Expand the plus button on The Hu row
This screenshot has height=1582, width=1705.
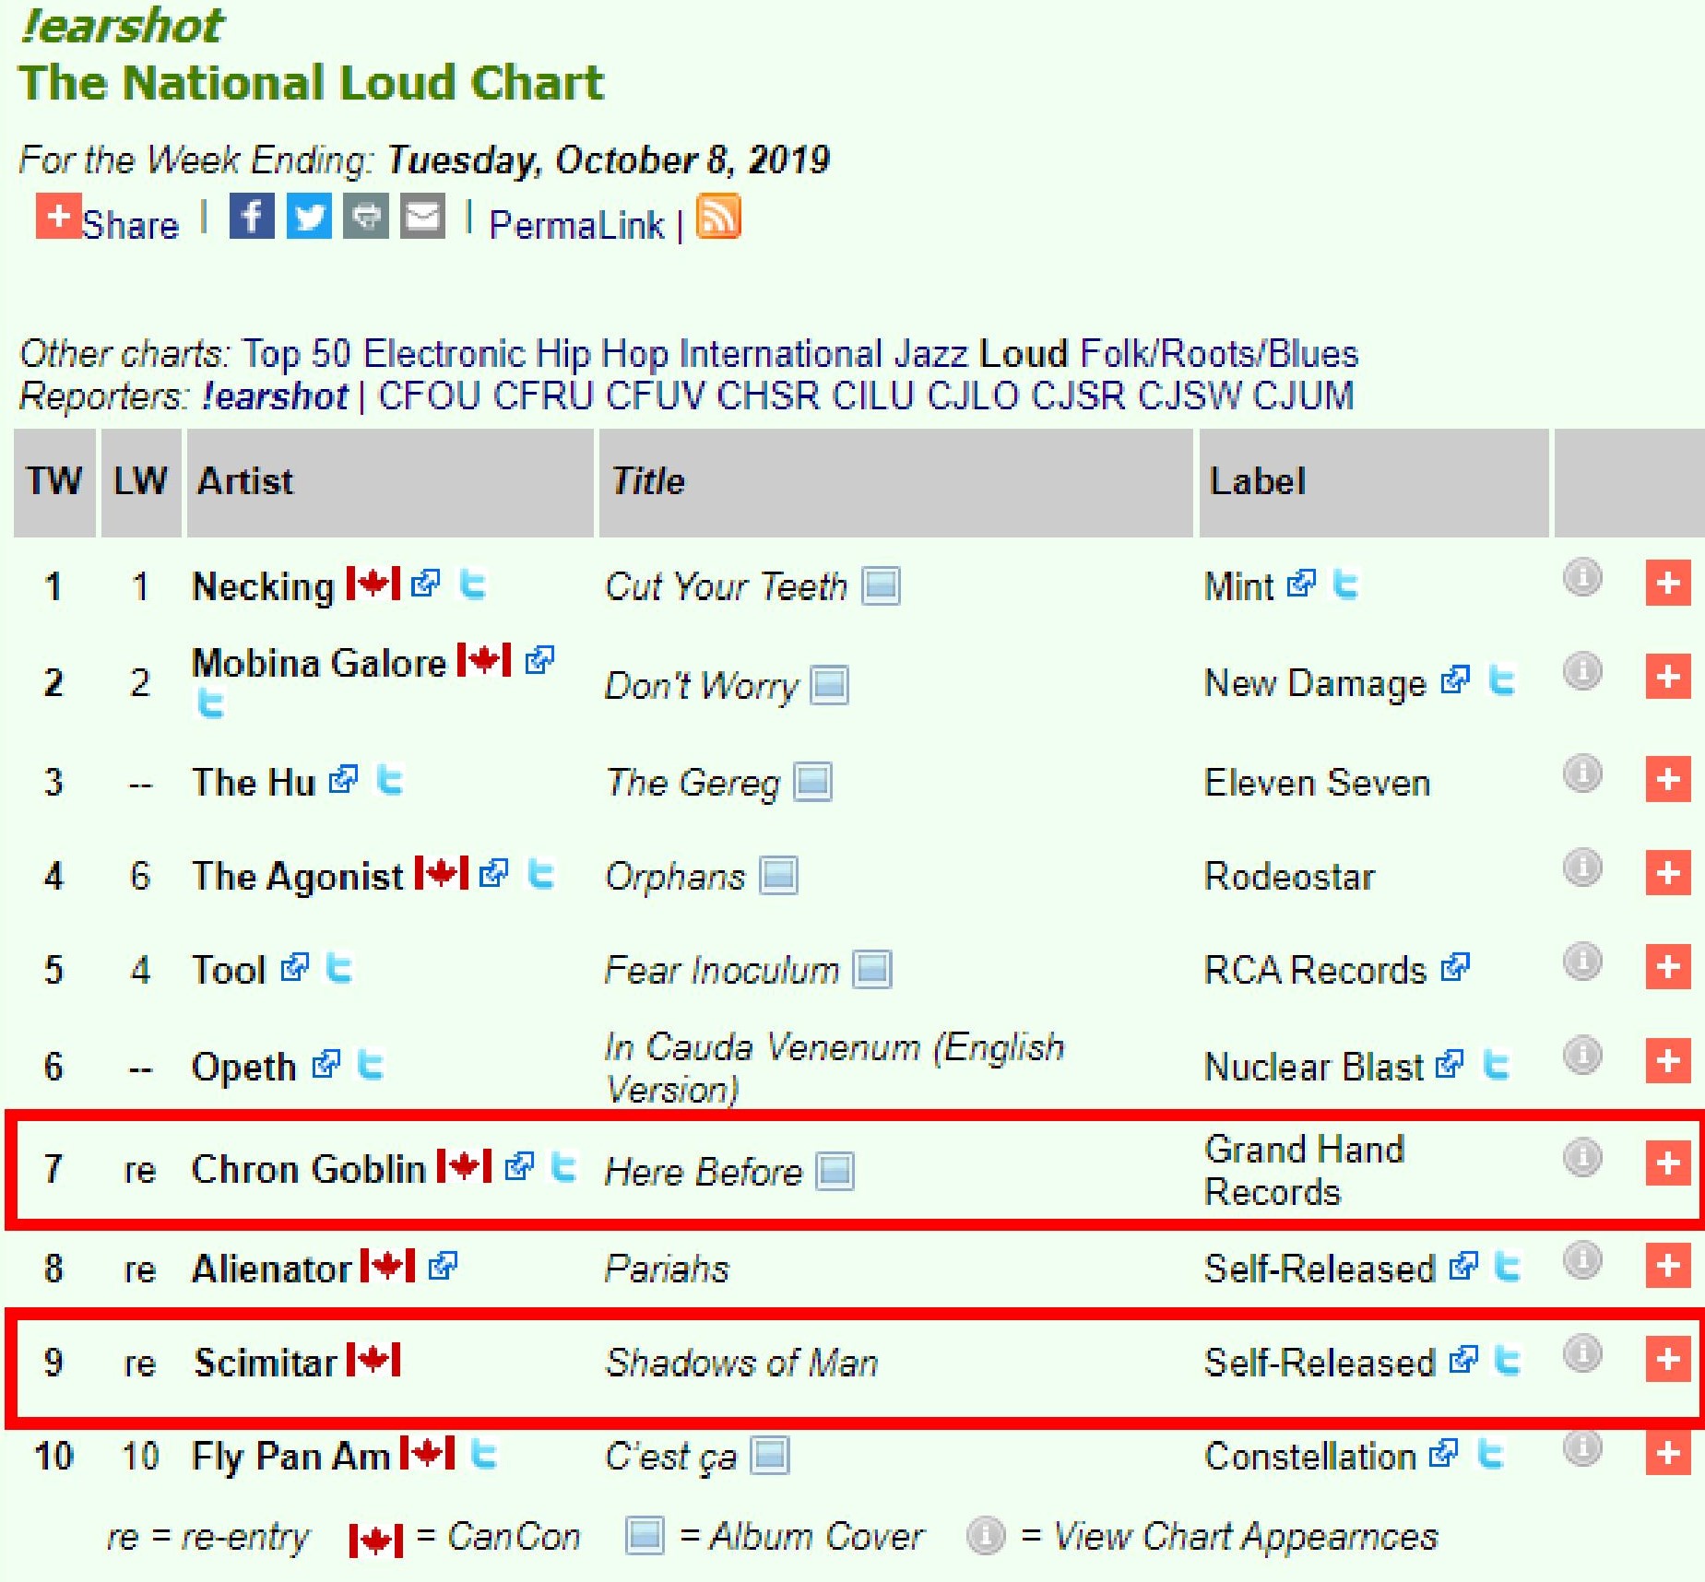(x=1667, y=779)
